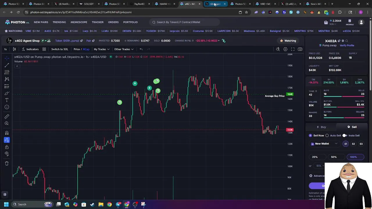
Task: Select the zoom in tool
Action: (7, 123)
